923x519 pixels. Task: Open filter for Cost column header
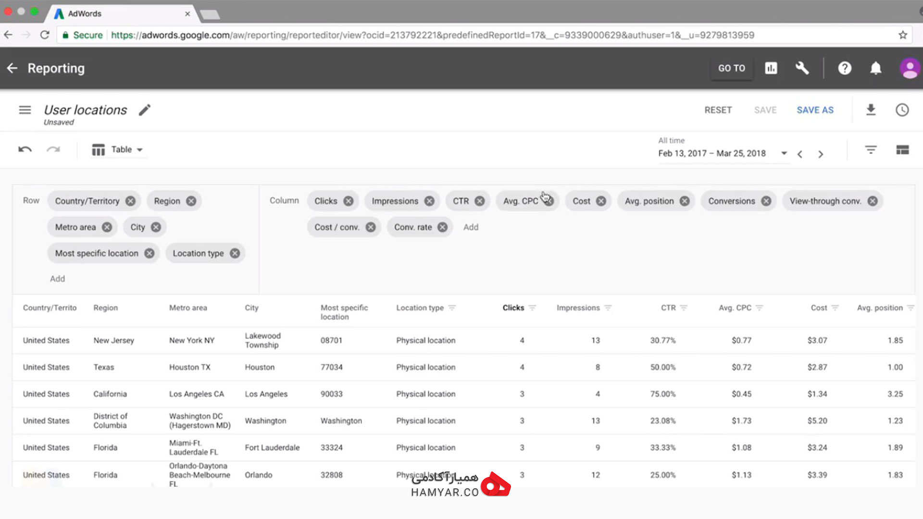point(835,308)
